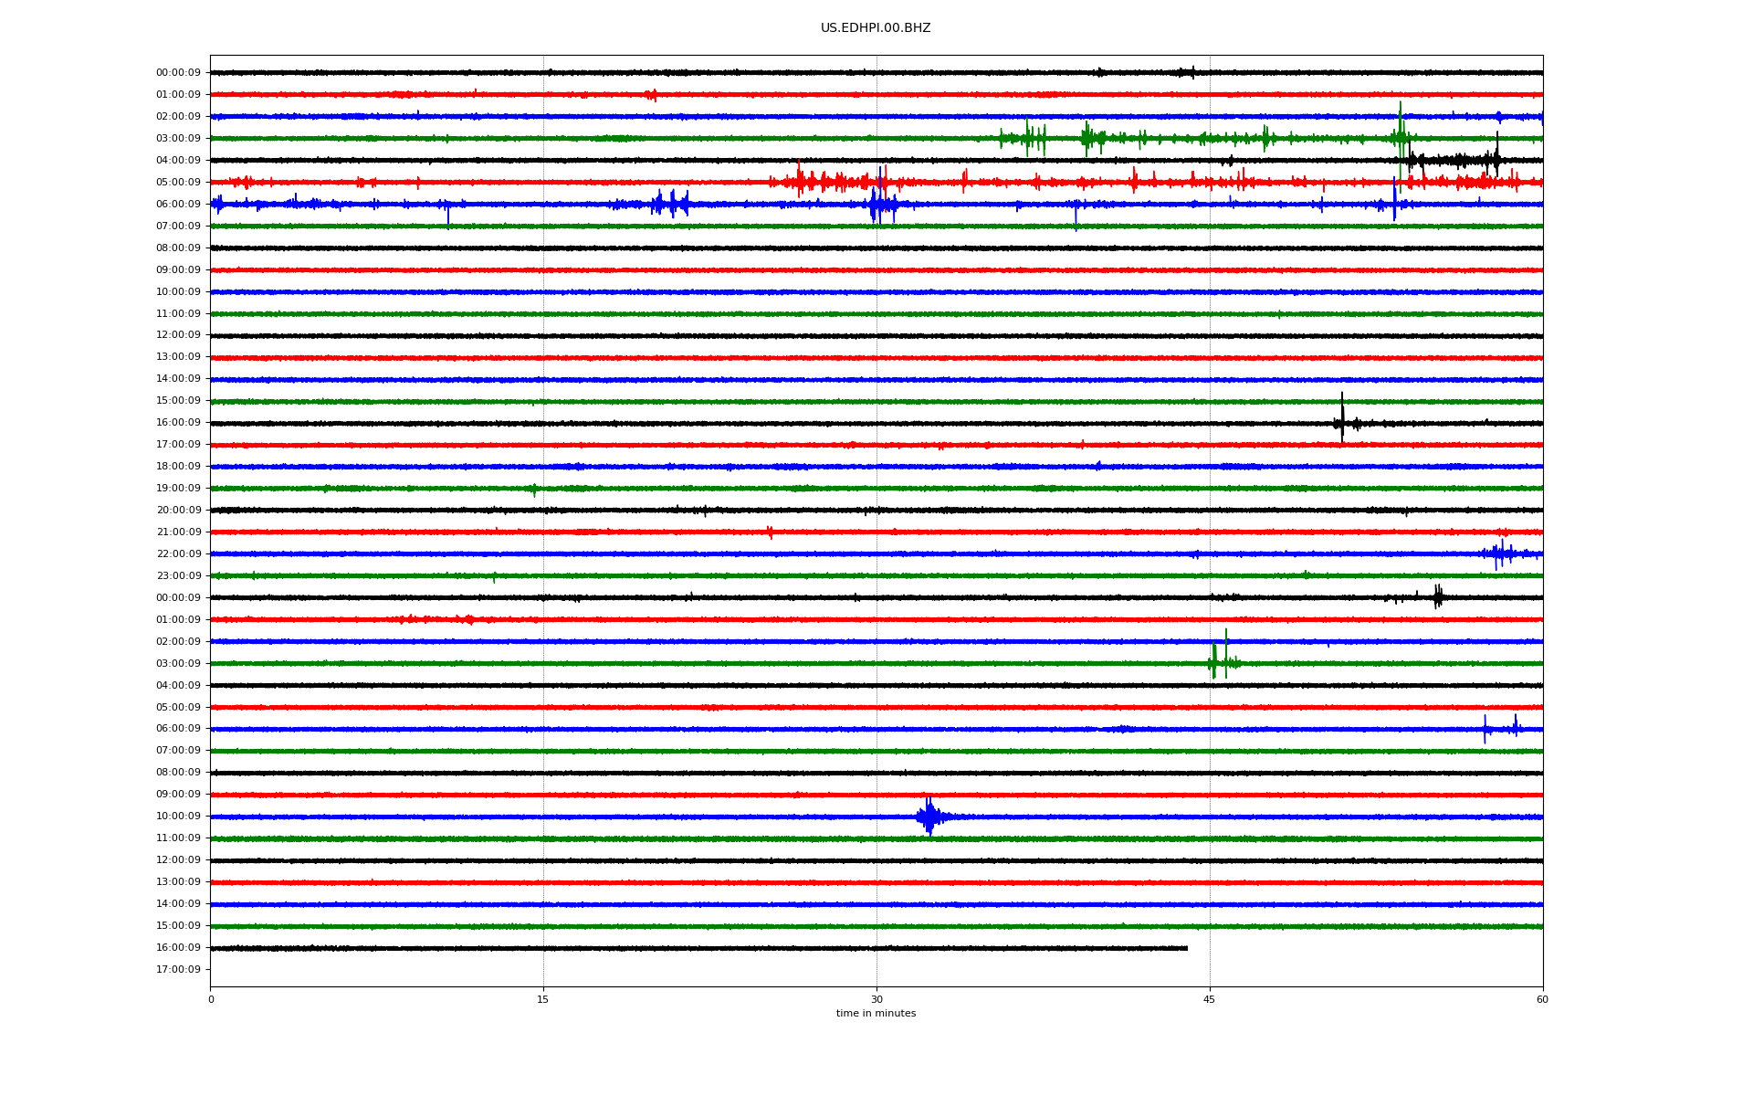Image resolution: width=1753 pixels, height=1096 pixels.
Task: Click the 45 tick on the x-axis
Action: [x=1209, y=999]
